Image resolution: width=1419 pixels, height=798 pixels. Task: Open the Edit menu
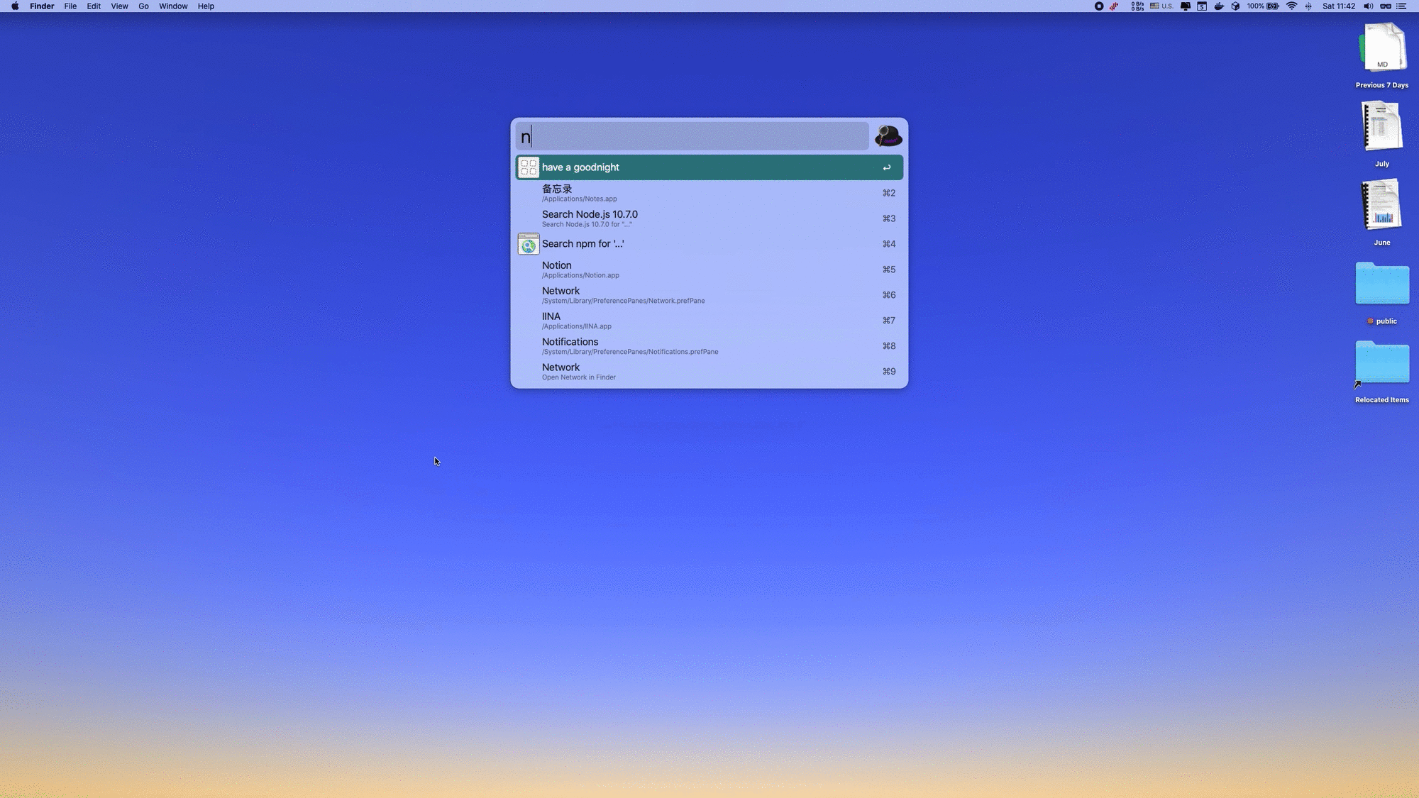(x=94, y=6)
